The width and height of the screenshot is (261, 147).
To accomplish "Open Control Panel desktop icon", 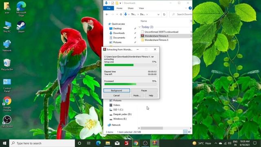I will click(x=7, y=85).
